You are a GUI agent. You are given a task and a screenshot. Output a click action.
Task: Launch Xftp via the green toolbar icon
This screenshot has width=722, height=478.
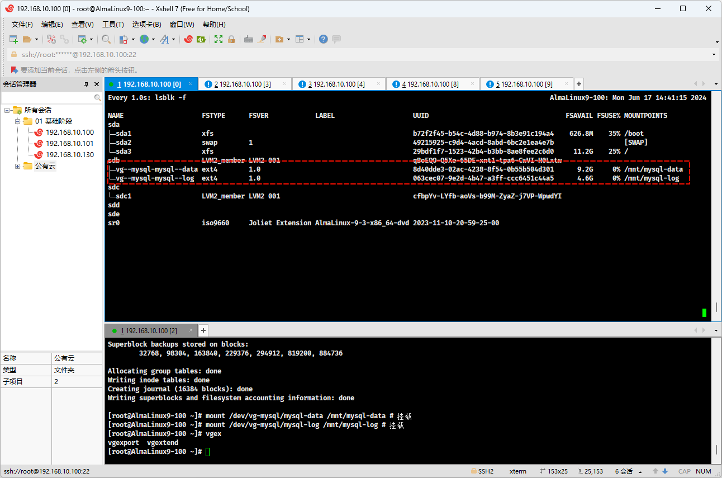pyautogui.click(x=200, y=39)
